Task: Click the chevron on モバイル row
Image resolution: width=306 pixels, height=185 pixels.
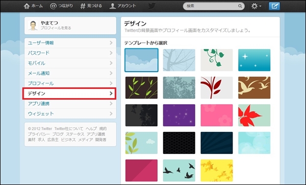Action: pyautogui.click(x=111, y=63)
